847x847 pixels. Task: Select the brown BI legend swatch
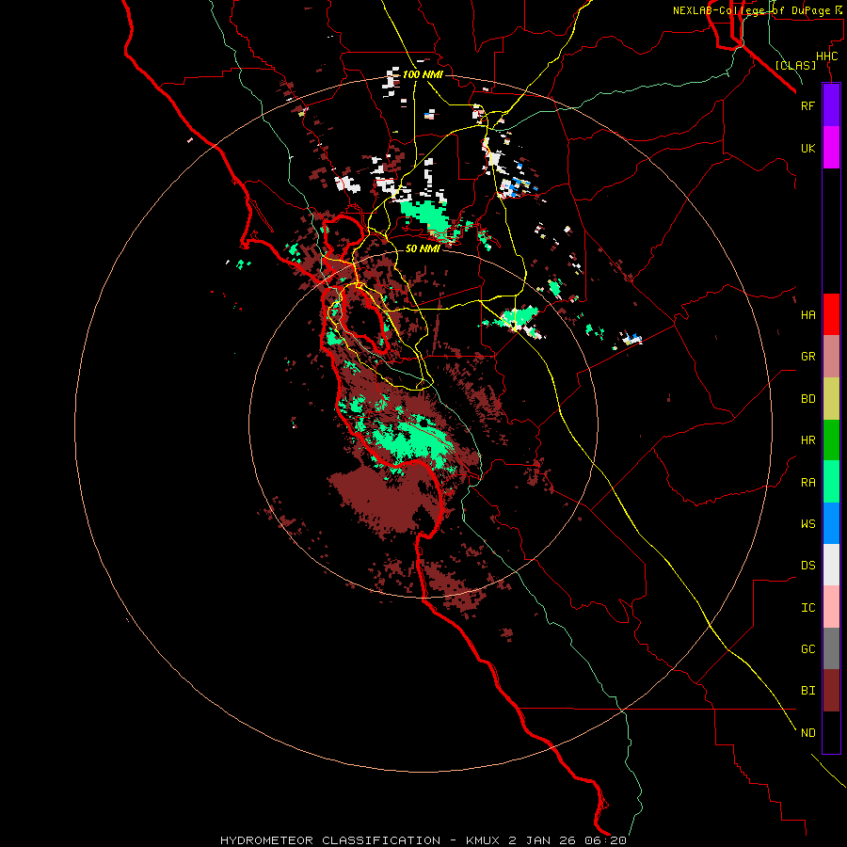coord(831,691)
